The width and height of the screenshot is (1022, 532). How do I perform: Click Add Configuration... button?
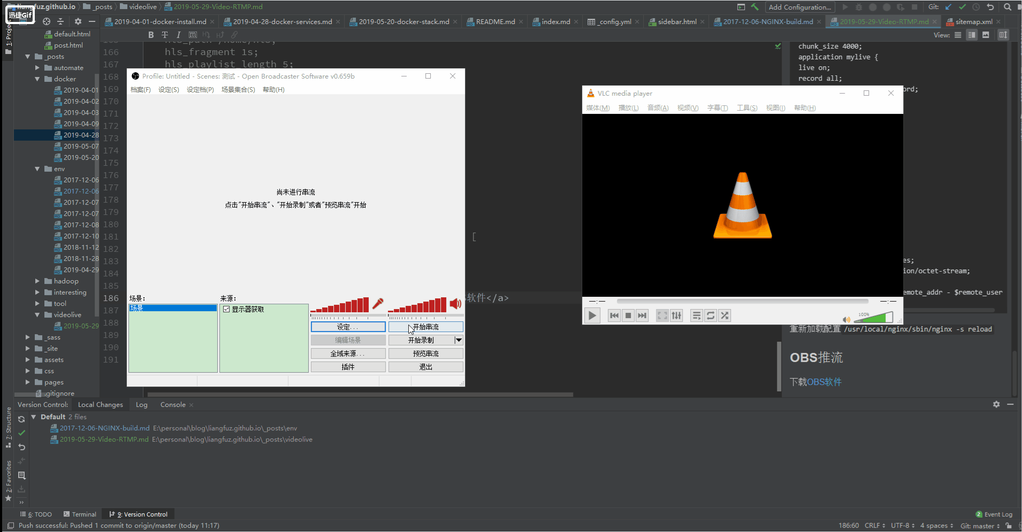click(800, 7)
